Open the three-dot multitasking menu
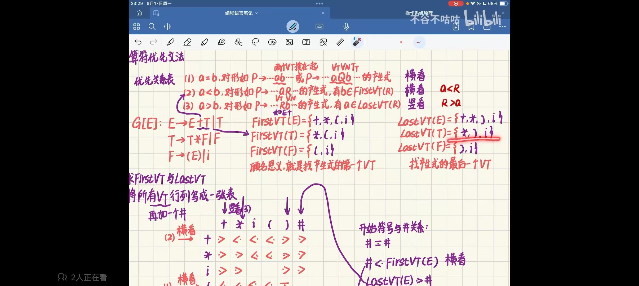This screenshot has width=639, height=286. [x=319, y=3]
